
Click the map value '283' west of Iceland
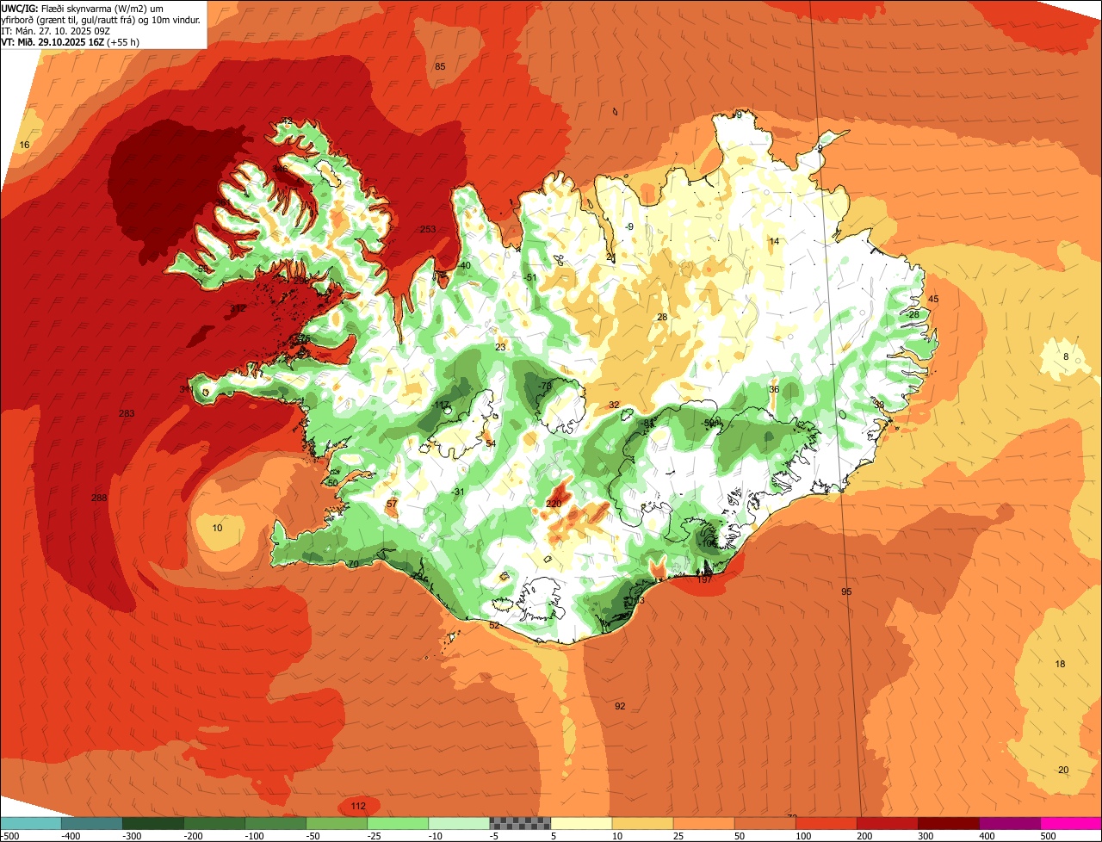tap(127, 414)
